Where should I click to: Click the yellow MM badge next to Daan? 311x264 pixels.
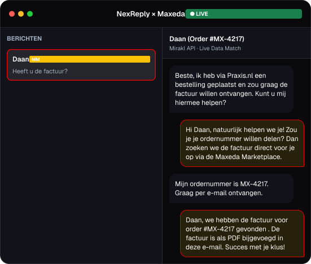(90, 59)
